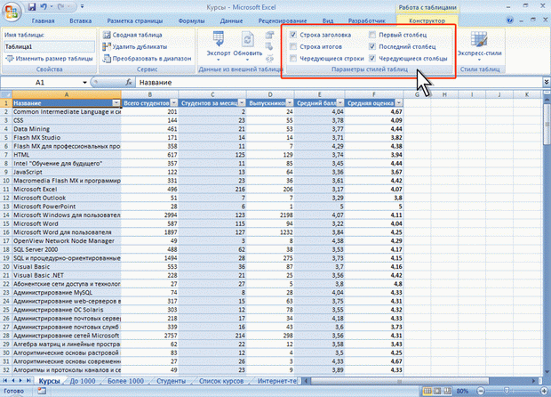Click the Обновить refresh icon
The width and height of the screenshot is (551, 397).
[x=248, y=38]
